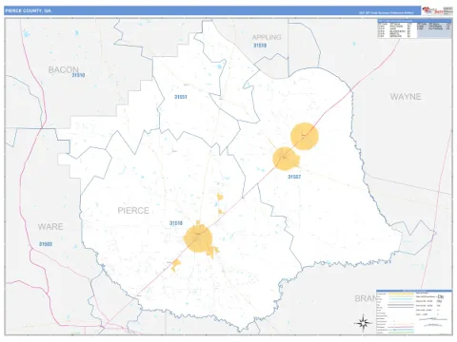This screenshot has width=457, height=342.
Task: Select the BACON county label
Action: [63, 69]
